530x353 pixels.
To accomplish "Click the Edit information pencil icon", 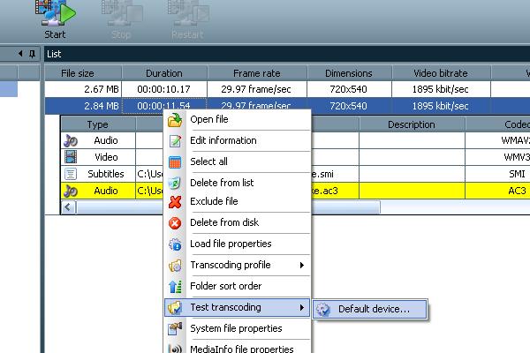I will tap(174, 141).
